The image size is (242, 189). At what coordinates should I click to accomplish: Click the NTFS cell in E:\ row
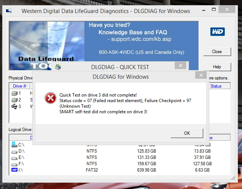[x=92, y=157]
